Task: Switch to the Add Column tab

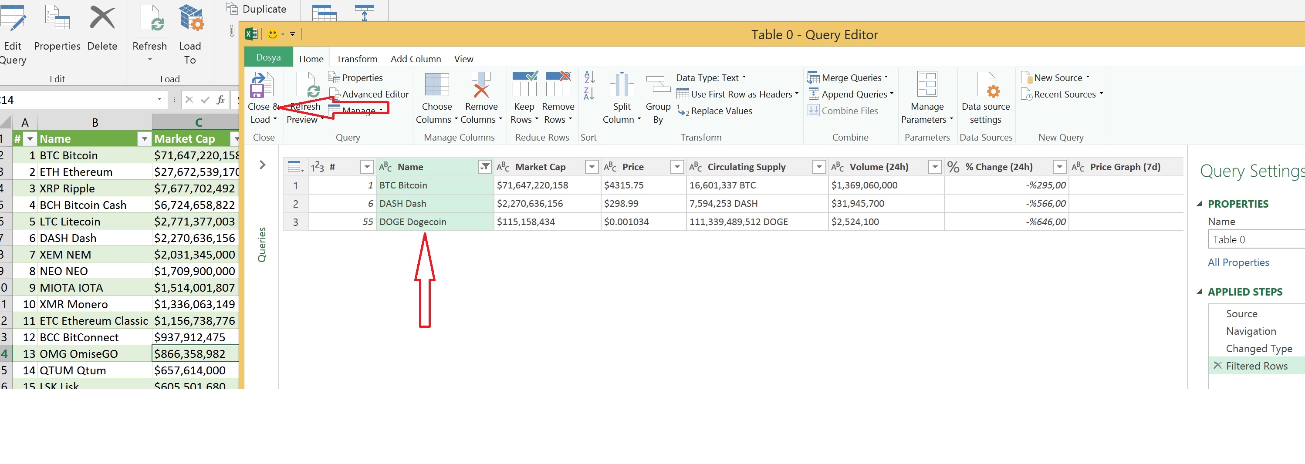Action: (416, 59)
